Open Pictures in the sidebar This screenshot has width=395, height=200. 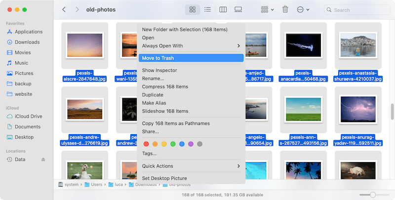[x=20, y=73]
